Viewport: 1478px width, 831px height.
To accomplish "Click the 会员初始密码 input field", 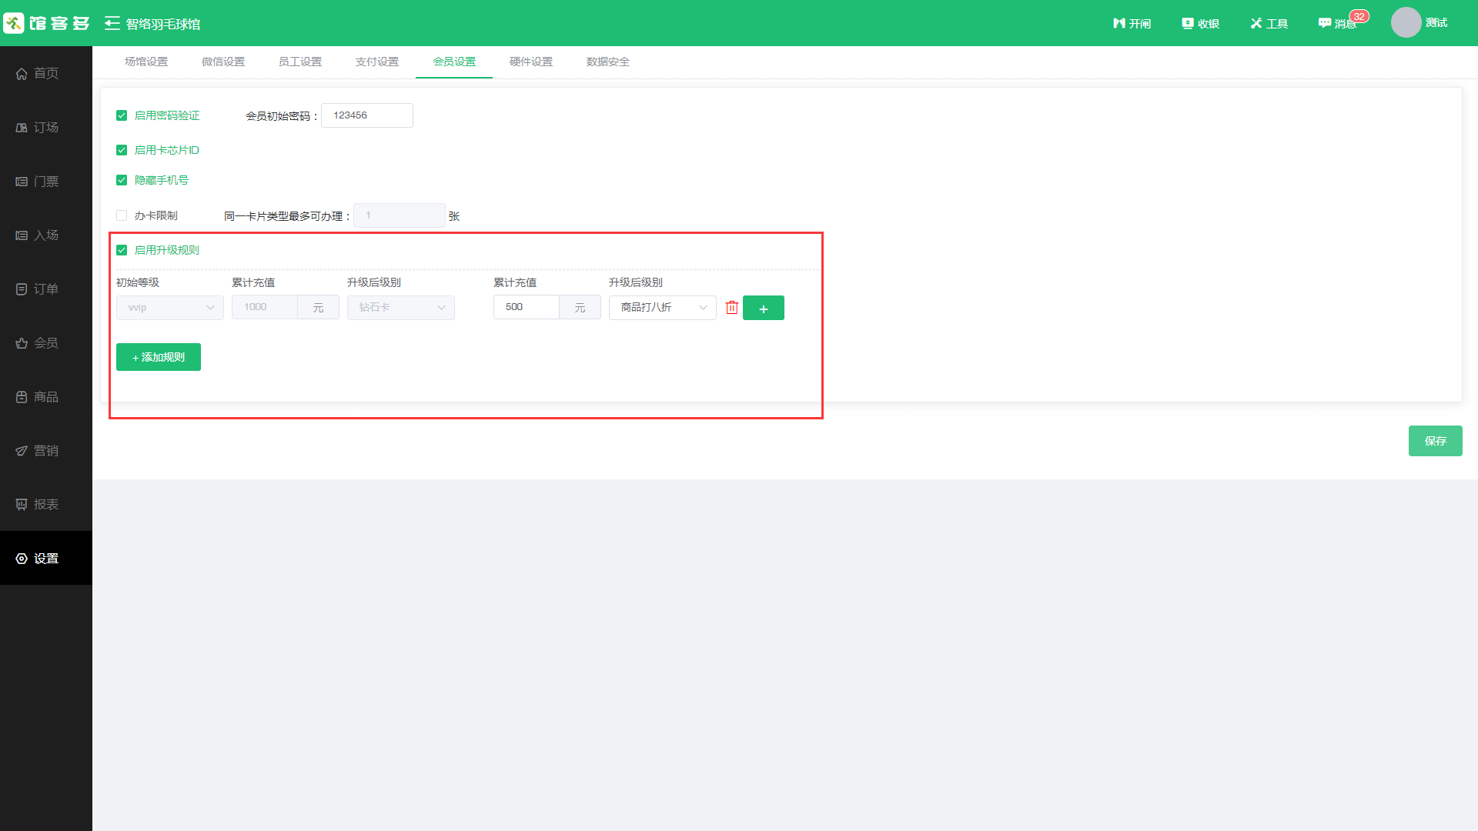I will coord(366,115).
